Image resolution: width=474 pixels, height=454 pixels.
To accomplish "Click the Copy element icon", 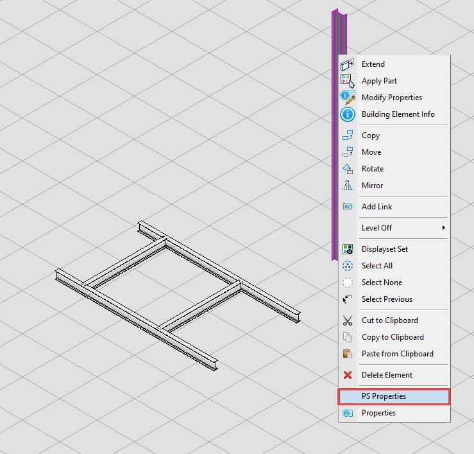I will (348, 135).
